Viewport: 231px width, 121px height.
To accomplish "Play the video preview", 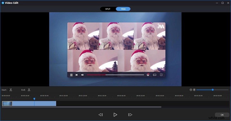I will [116, 115].
